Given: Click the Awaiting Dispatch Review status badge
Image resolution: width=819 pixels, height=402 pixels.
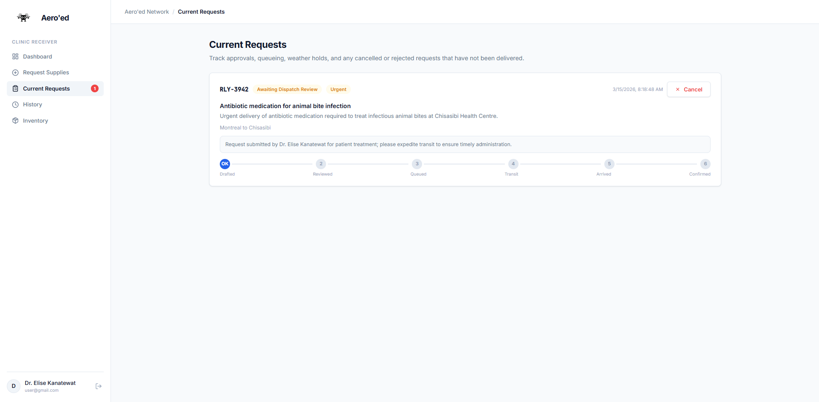Looking at the screenshot, I should click(x=287, y=89).
